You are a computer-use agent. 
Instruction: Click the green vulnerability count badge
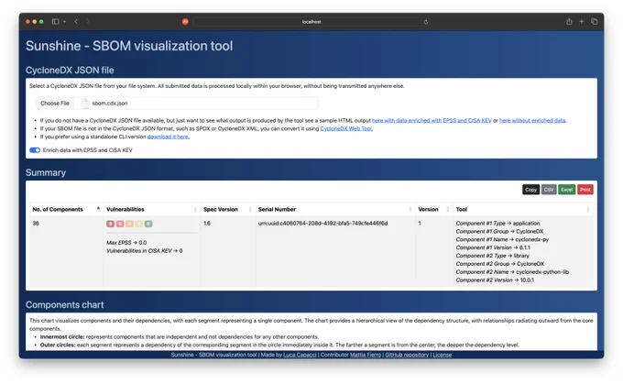point(148,224)
